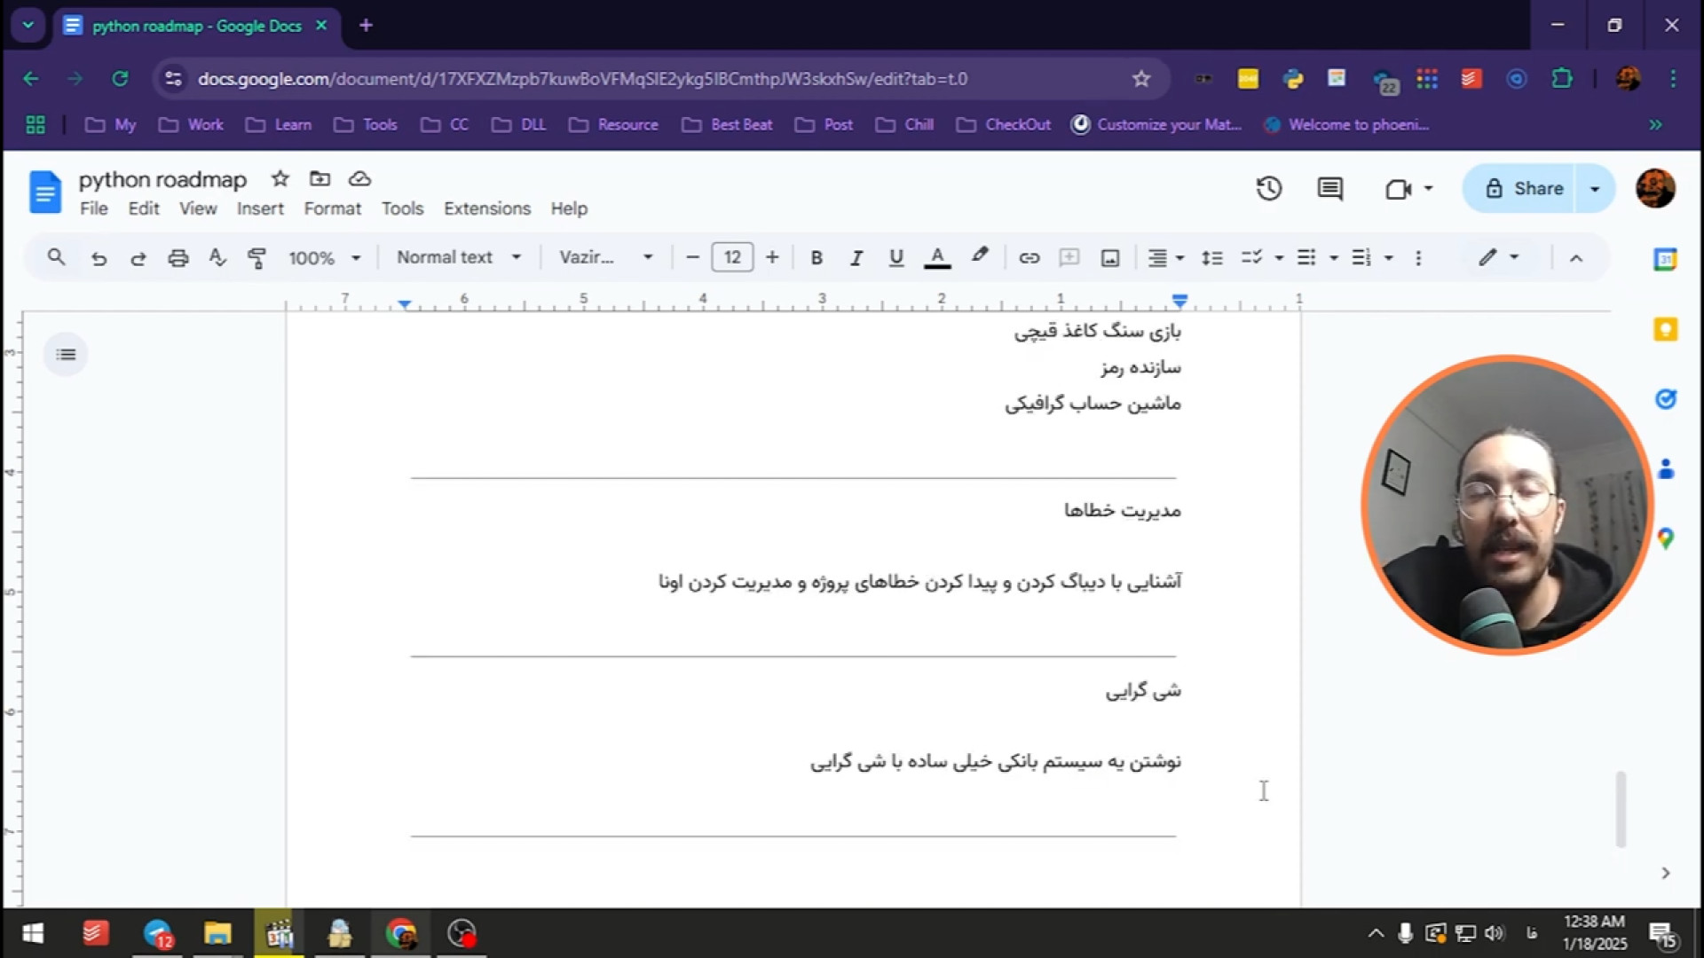View the cloud document status
The width and height of the screenshot is (1704, 958).
(x=359, y=179)
